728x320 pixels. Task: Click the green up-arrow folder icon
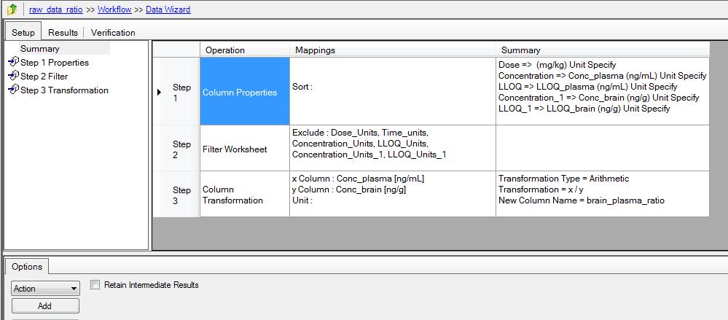pos(12,9)
